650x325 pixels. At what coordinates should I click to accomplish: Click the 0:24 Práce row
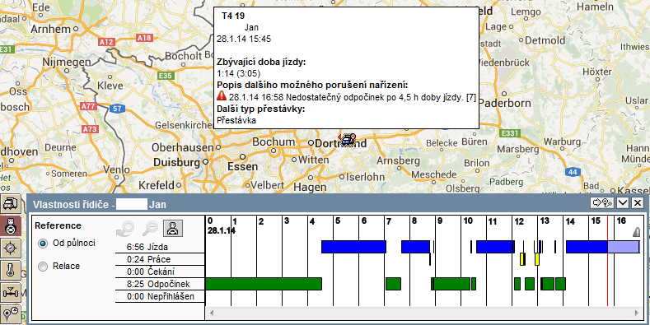tap(160, 259)
